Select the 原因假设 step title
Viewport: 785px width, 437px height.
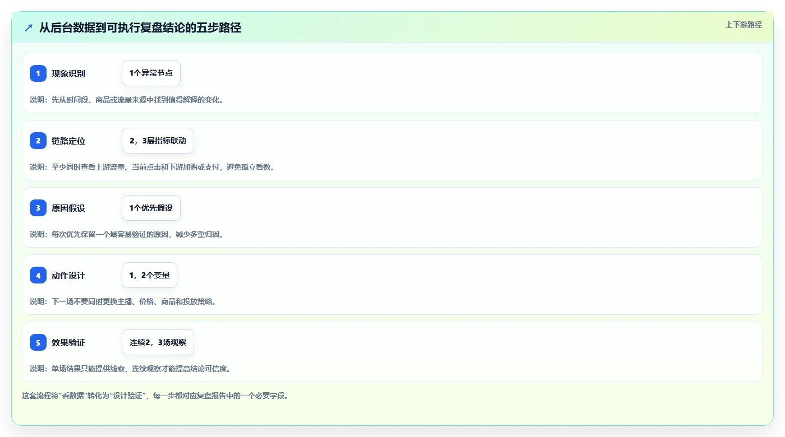[68, 208]
